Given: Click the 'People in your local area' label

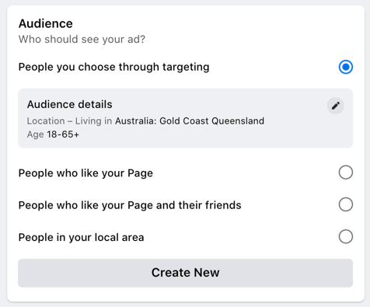Looking at the screenshot, I should [x=81, y=237].
